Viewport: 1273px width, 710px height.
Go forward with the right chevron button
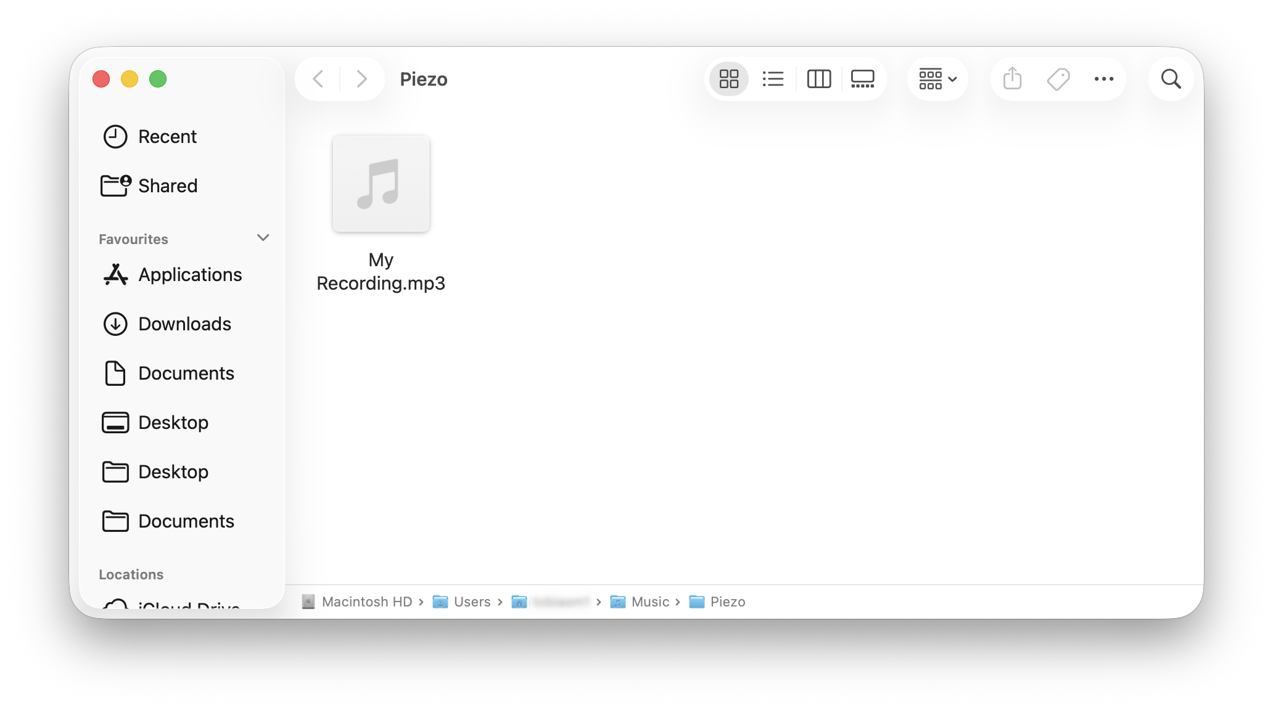click(x=361, y=79)
